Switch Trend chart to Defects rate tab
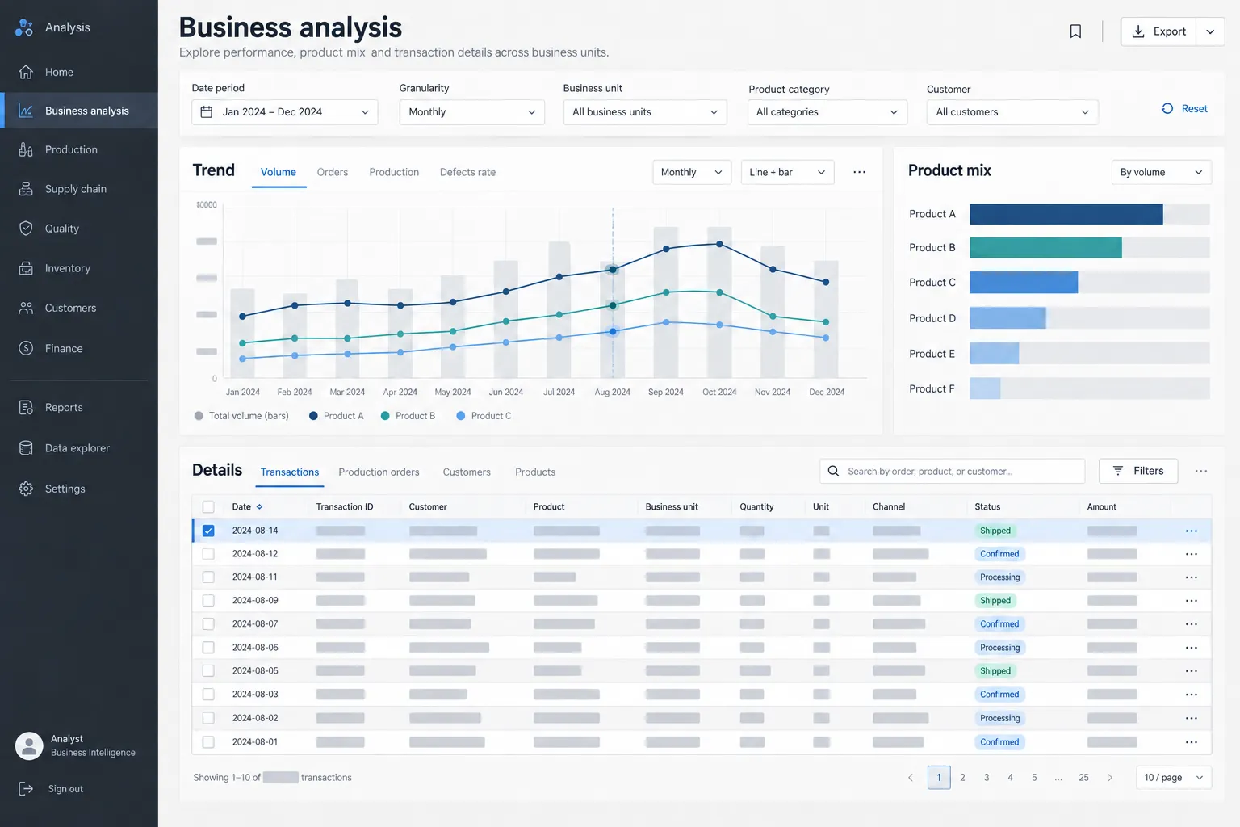The image size is (1240, 827). [x=467, y=172]
